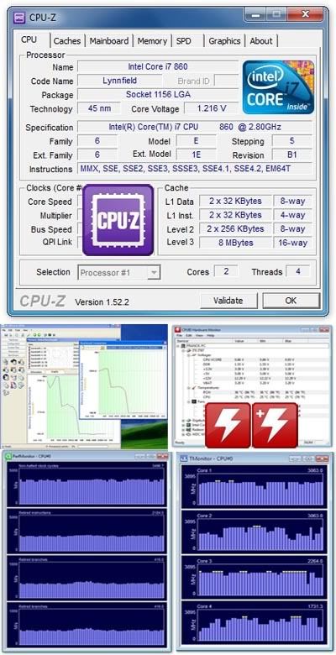The height and width of the screenshot is (655, 336).
Task: Click the Level 3 16-way value
Action: (x=292, y=243)
